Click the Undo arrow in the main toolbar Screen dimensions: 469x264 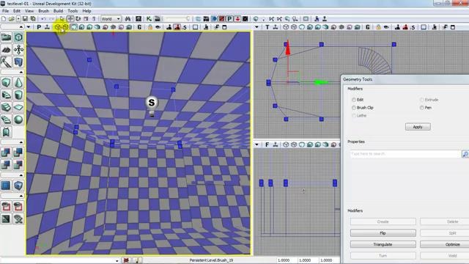[44, 19]
